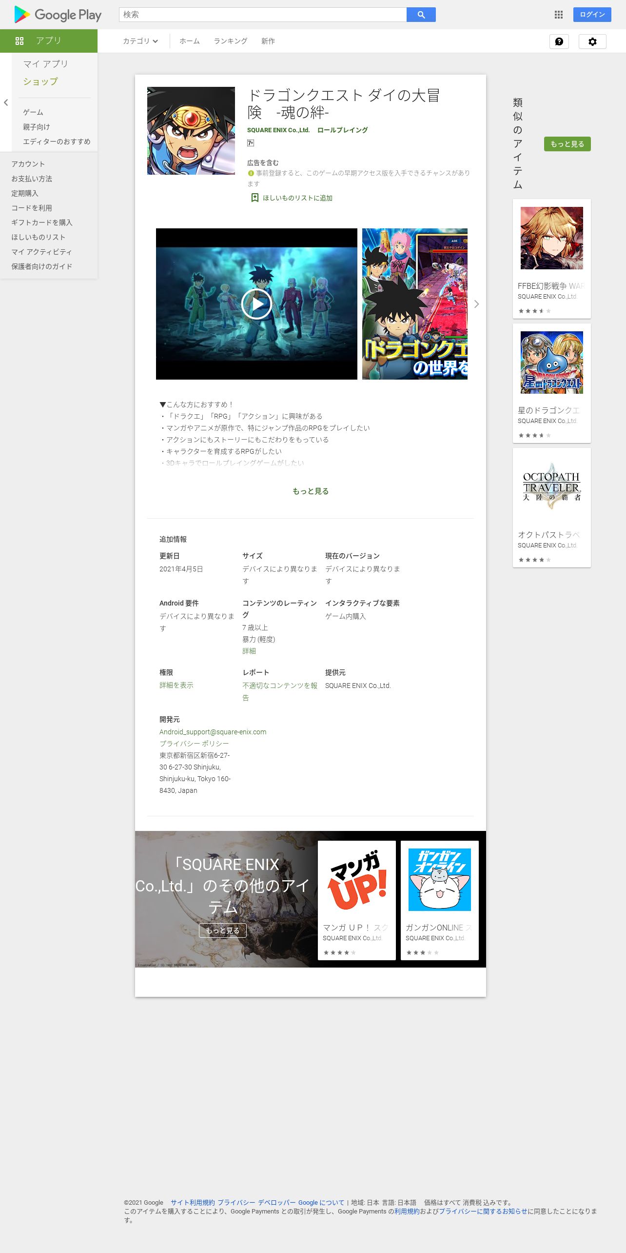Open お支払い方法 in sidebar
This screenshot has height=1253, width=626.
[x=32, y=179]
